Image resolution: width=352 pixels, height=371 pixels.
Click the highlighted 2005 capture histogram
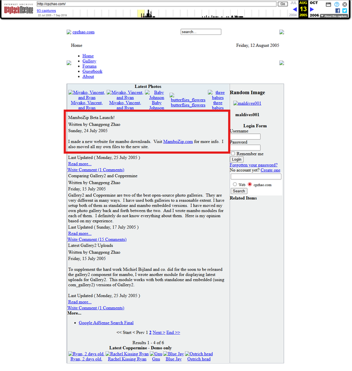click(141, 14)
